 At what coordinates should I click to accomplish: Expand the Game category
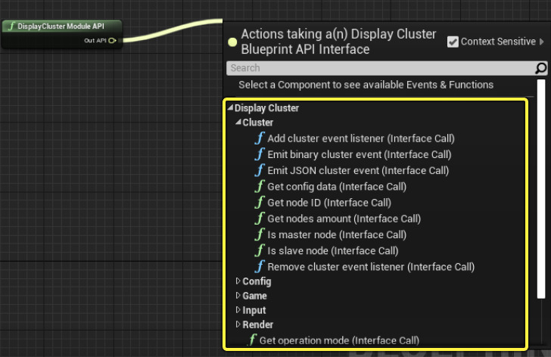238,296
